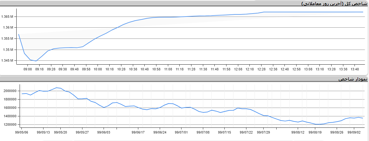Click the index line's peak above 2000000
Viewport: 369px width, 141px height.
56,88
